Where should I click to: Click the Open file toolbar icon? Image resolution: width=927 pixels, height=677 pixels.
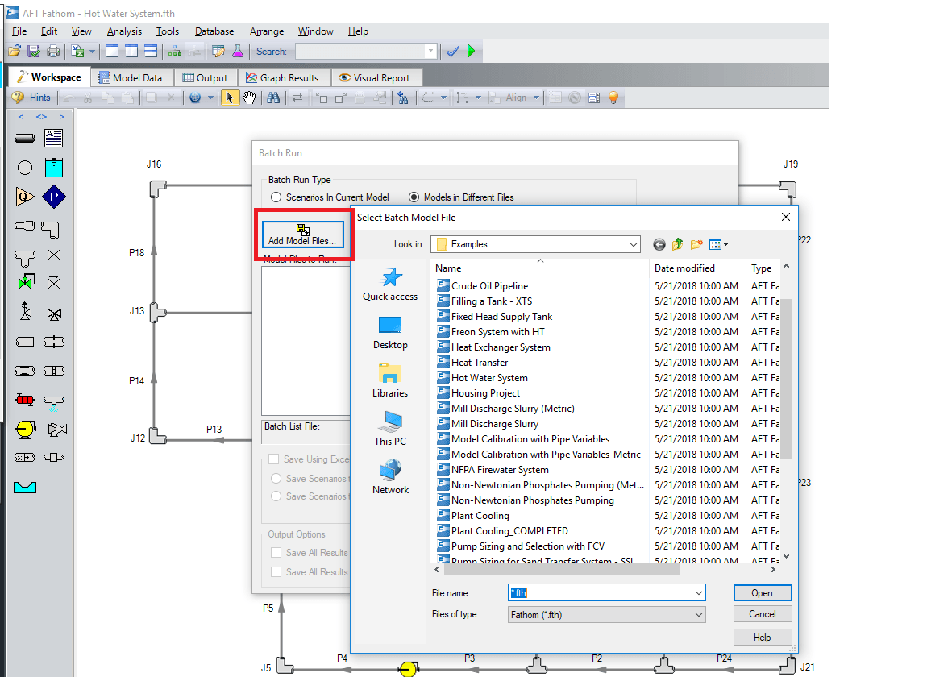coord(15,52)
